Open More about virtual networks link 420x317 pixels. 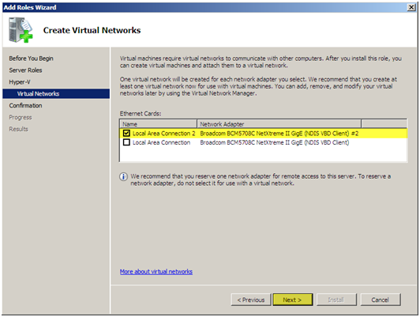pyautogui.click(x=156, y=272)
